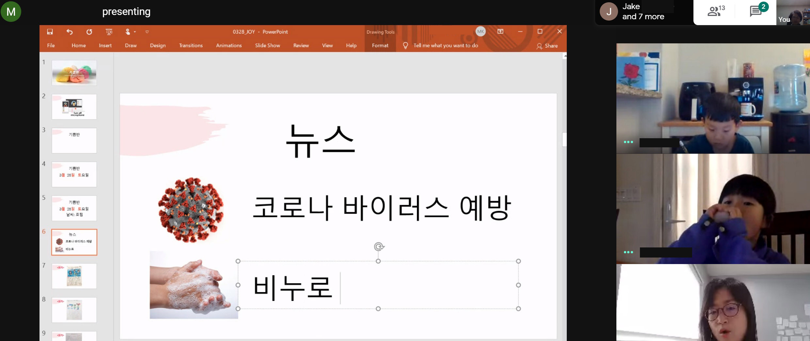Image resolution: width=810 pixels, height=341 pixels.
Task: Open the Transitions ribbon tab
Action: click(x=191, y=46)
